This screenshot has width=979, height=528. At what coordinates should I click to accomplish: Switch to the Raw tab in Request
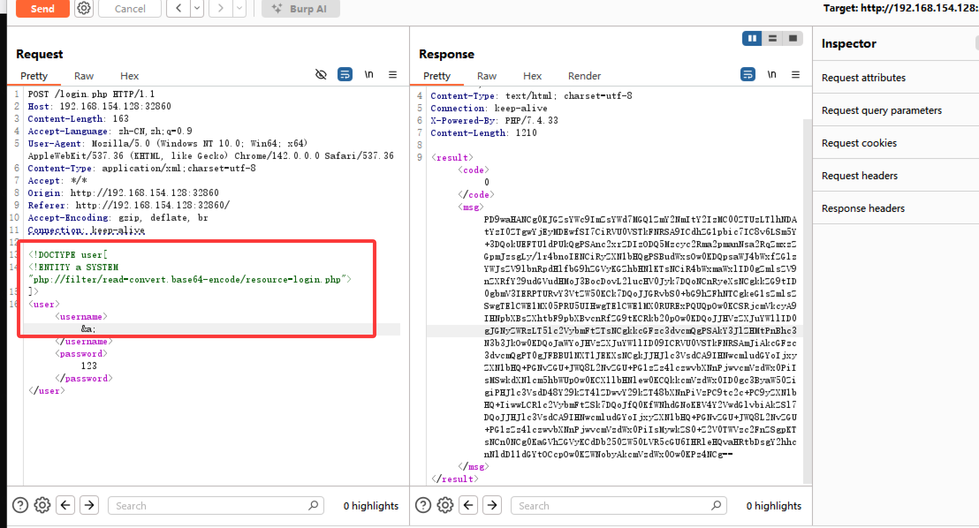pos(83,76)
